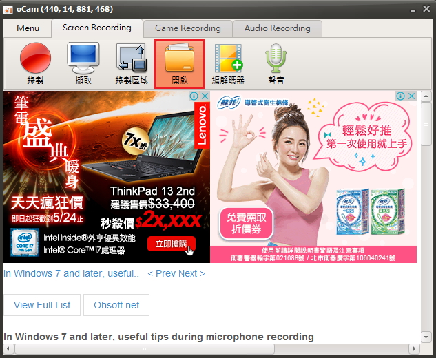Open the Lenovo ThinkPad advertisement image

107,177
